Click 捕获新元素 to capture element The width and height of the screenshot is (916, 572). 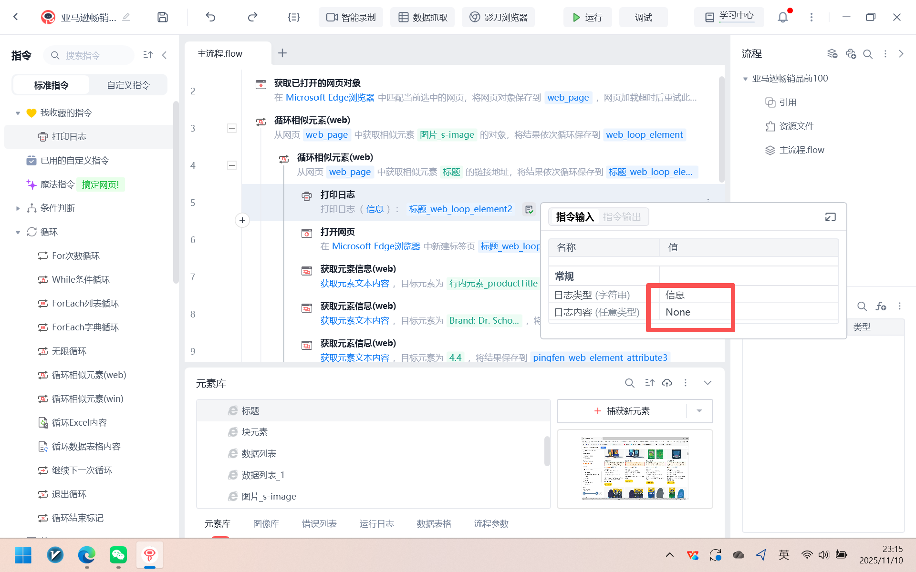[x=622, y=411]
